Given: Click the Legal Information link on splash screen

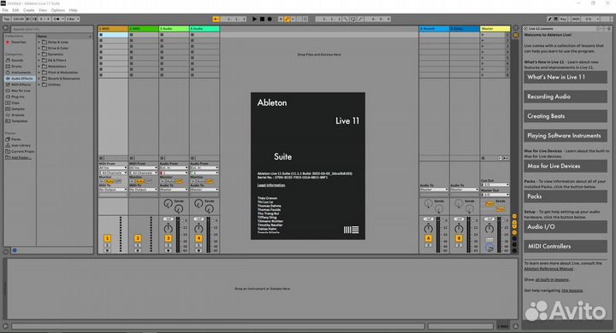Looking at the screenshot, I should 271,185.
